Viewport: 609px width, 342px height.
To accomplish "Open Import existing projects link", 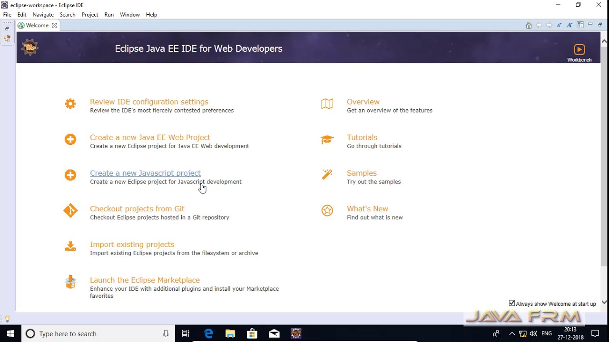I will (132, 244).
